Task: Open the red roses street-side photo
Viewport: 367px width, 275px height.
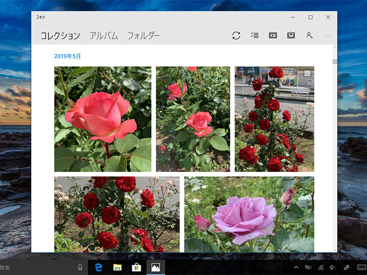Action: tap(274, 119)
